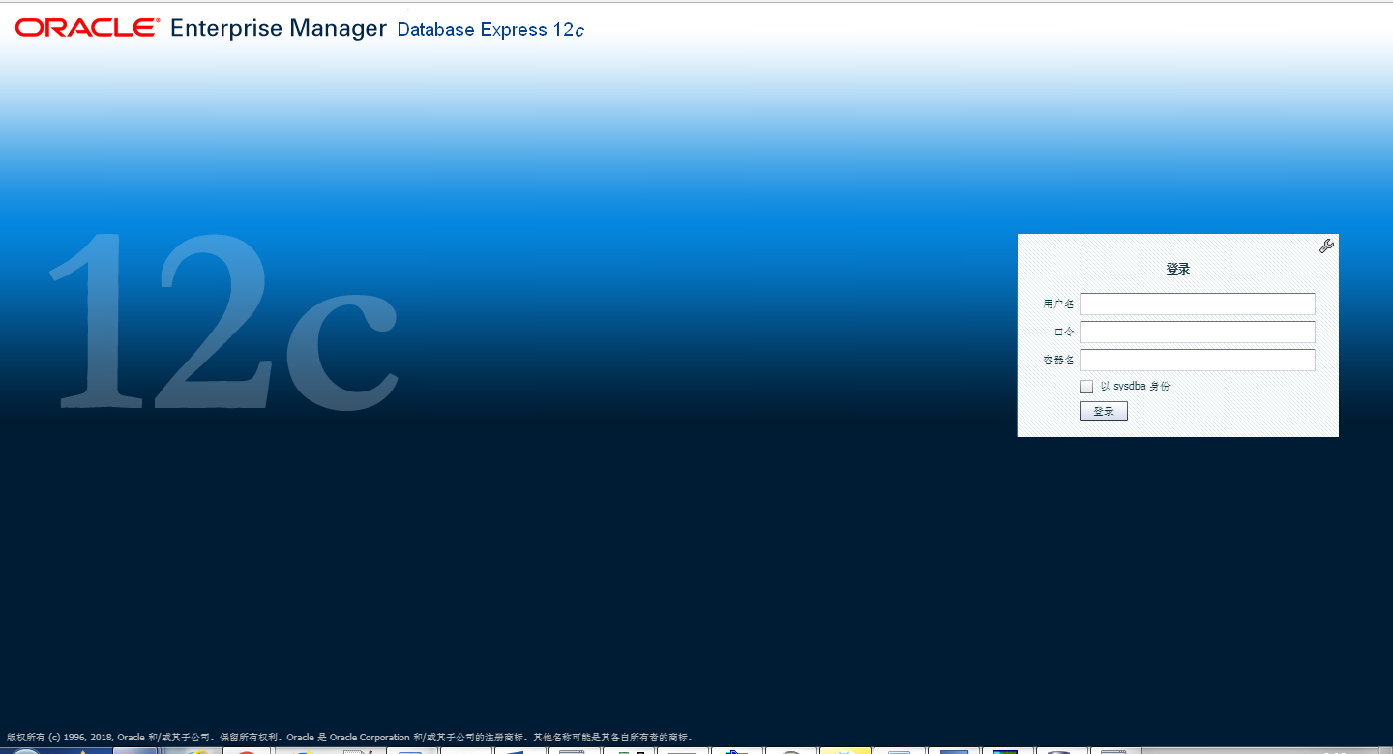
Task: Focus the 用户名 (username) input field
Action: point(1198,304)
